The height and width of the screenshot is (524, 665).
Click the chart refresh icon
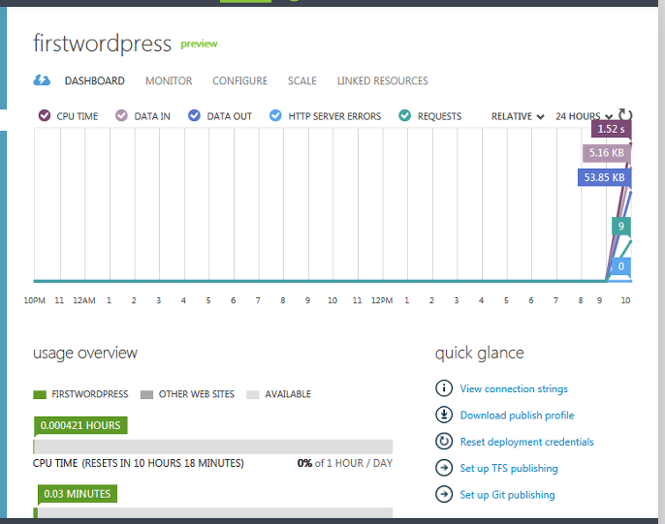point(625,115)
